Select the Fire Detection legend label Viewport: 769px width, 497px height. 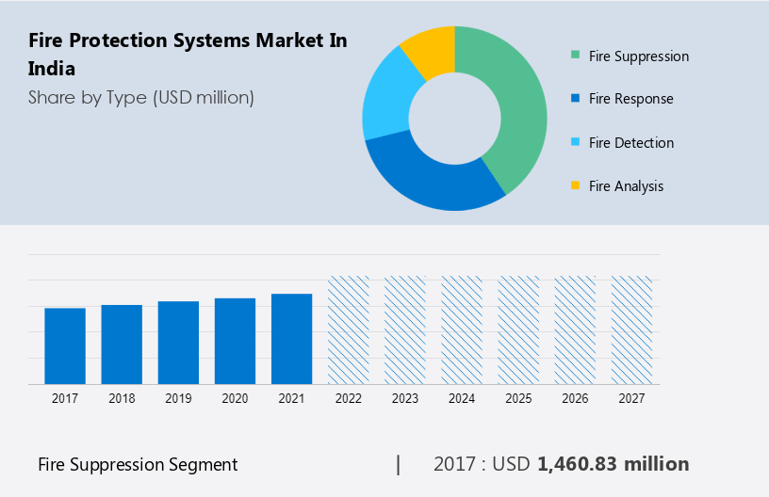tap(630, 143)
